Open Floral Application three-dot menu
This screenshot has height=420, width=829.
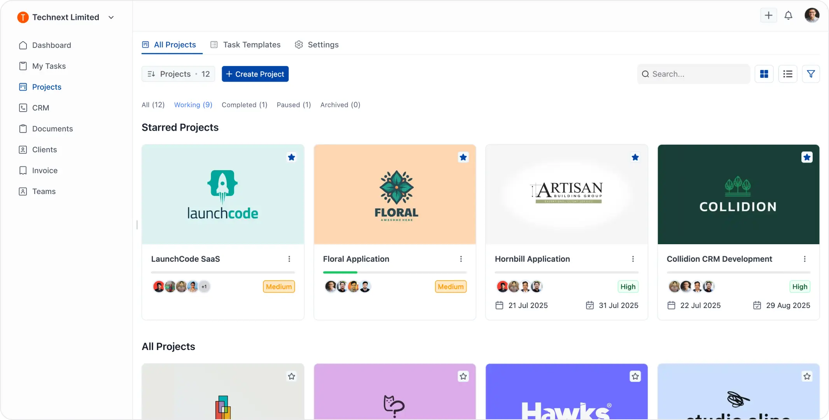pyautogui.click(x=461, y=259)
